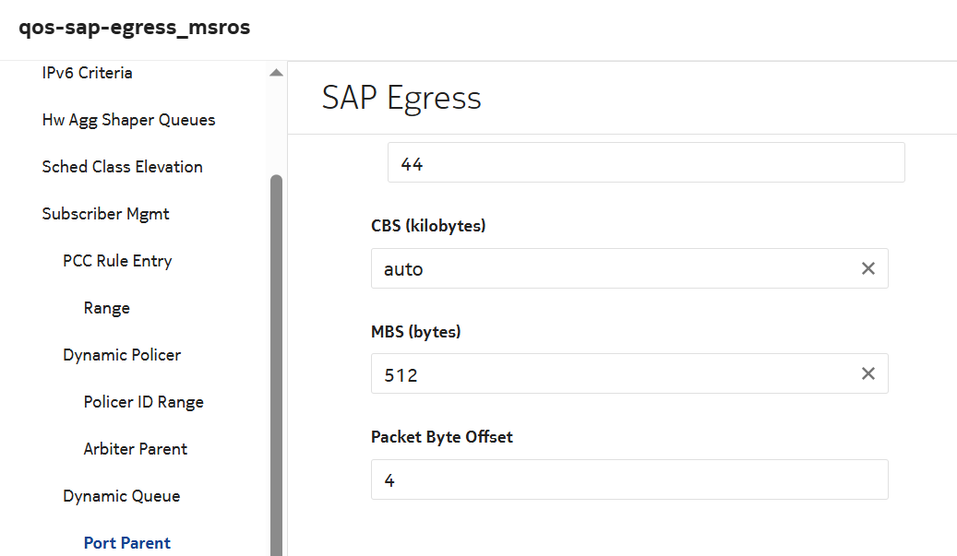Click the input field containing 44
This screenshot has width=957, height=556.
[x=645, y=163]
